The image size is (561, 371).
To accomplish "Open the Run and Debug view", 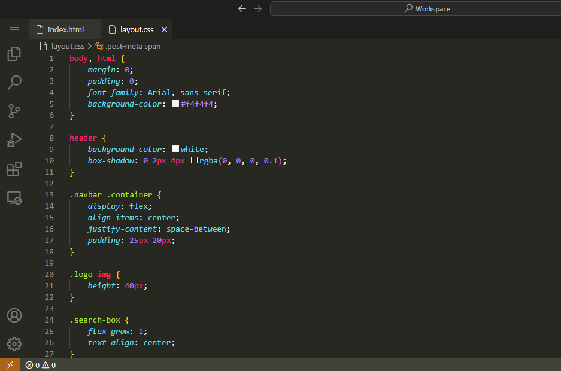I will click(x=14, y=140).
